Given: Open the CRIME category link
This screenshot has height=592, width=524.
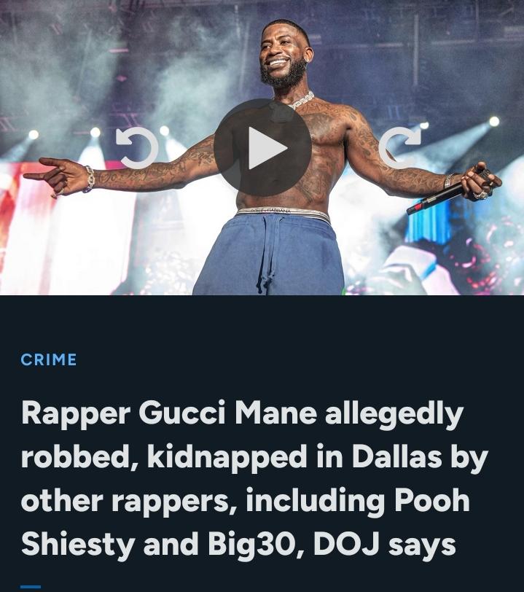Looking at the screenshot, I should (x=49, y=359).
